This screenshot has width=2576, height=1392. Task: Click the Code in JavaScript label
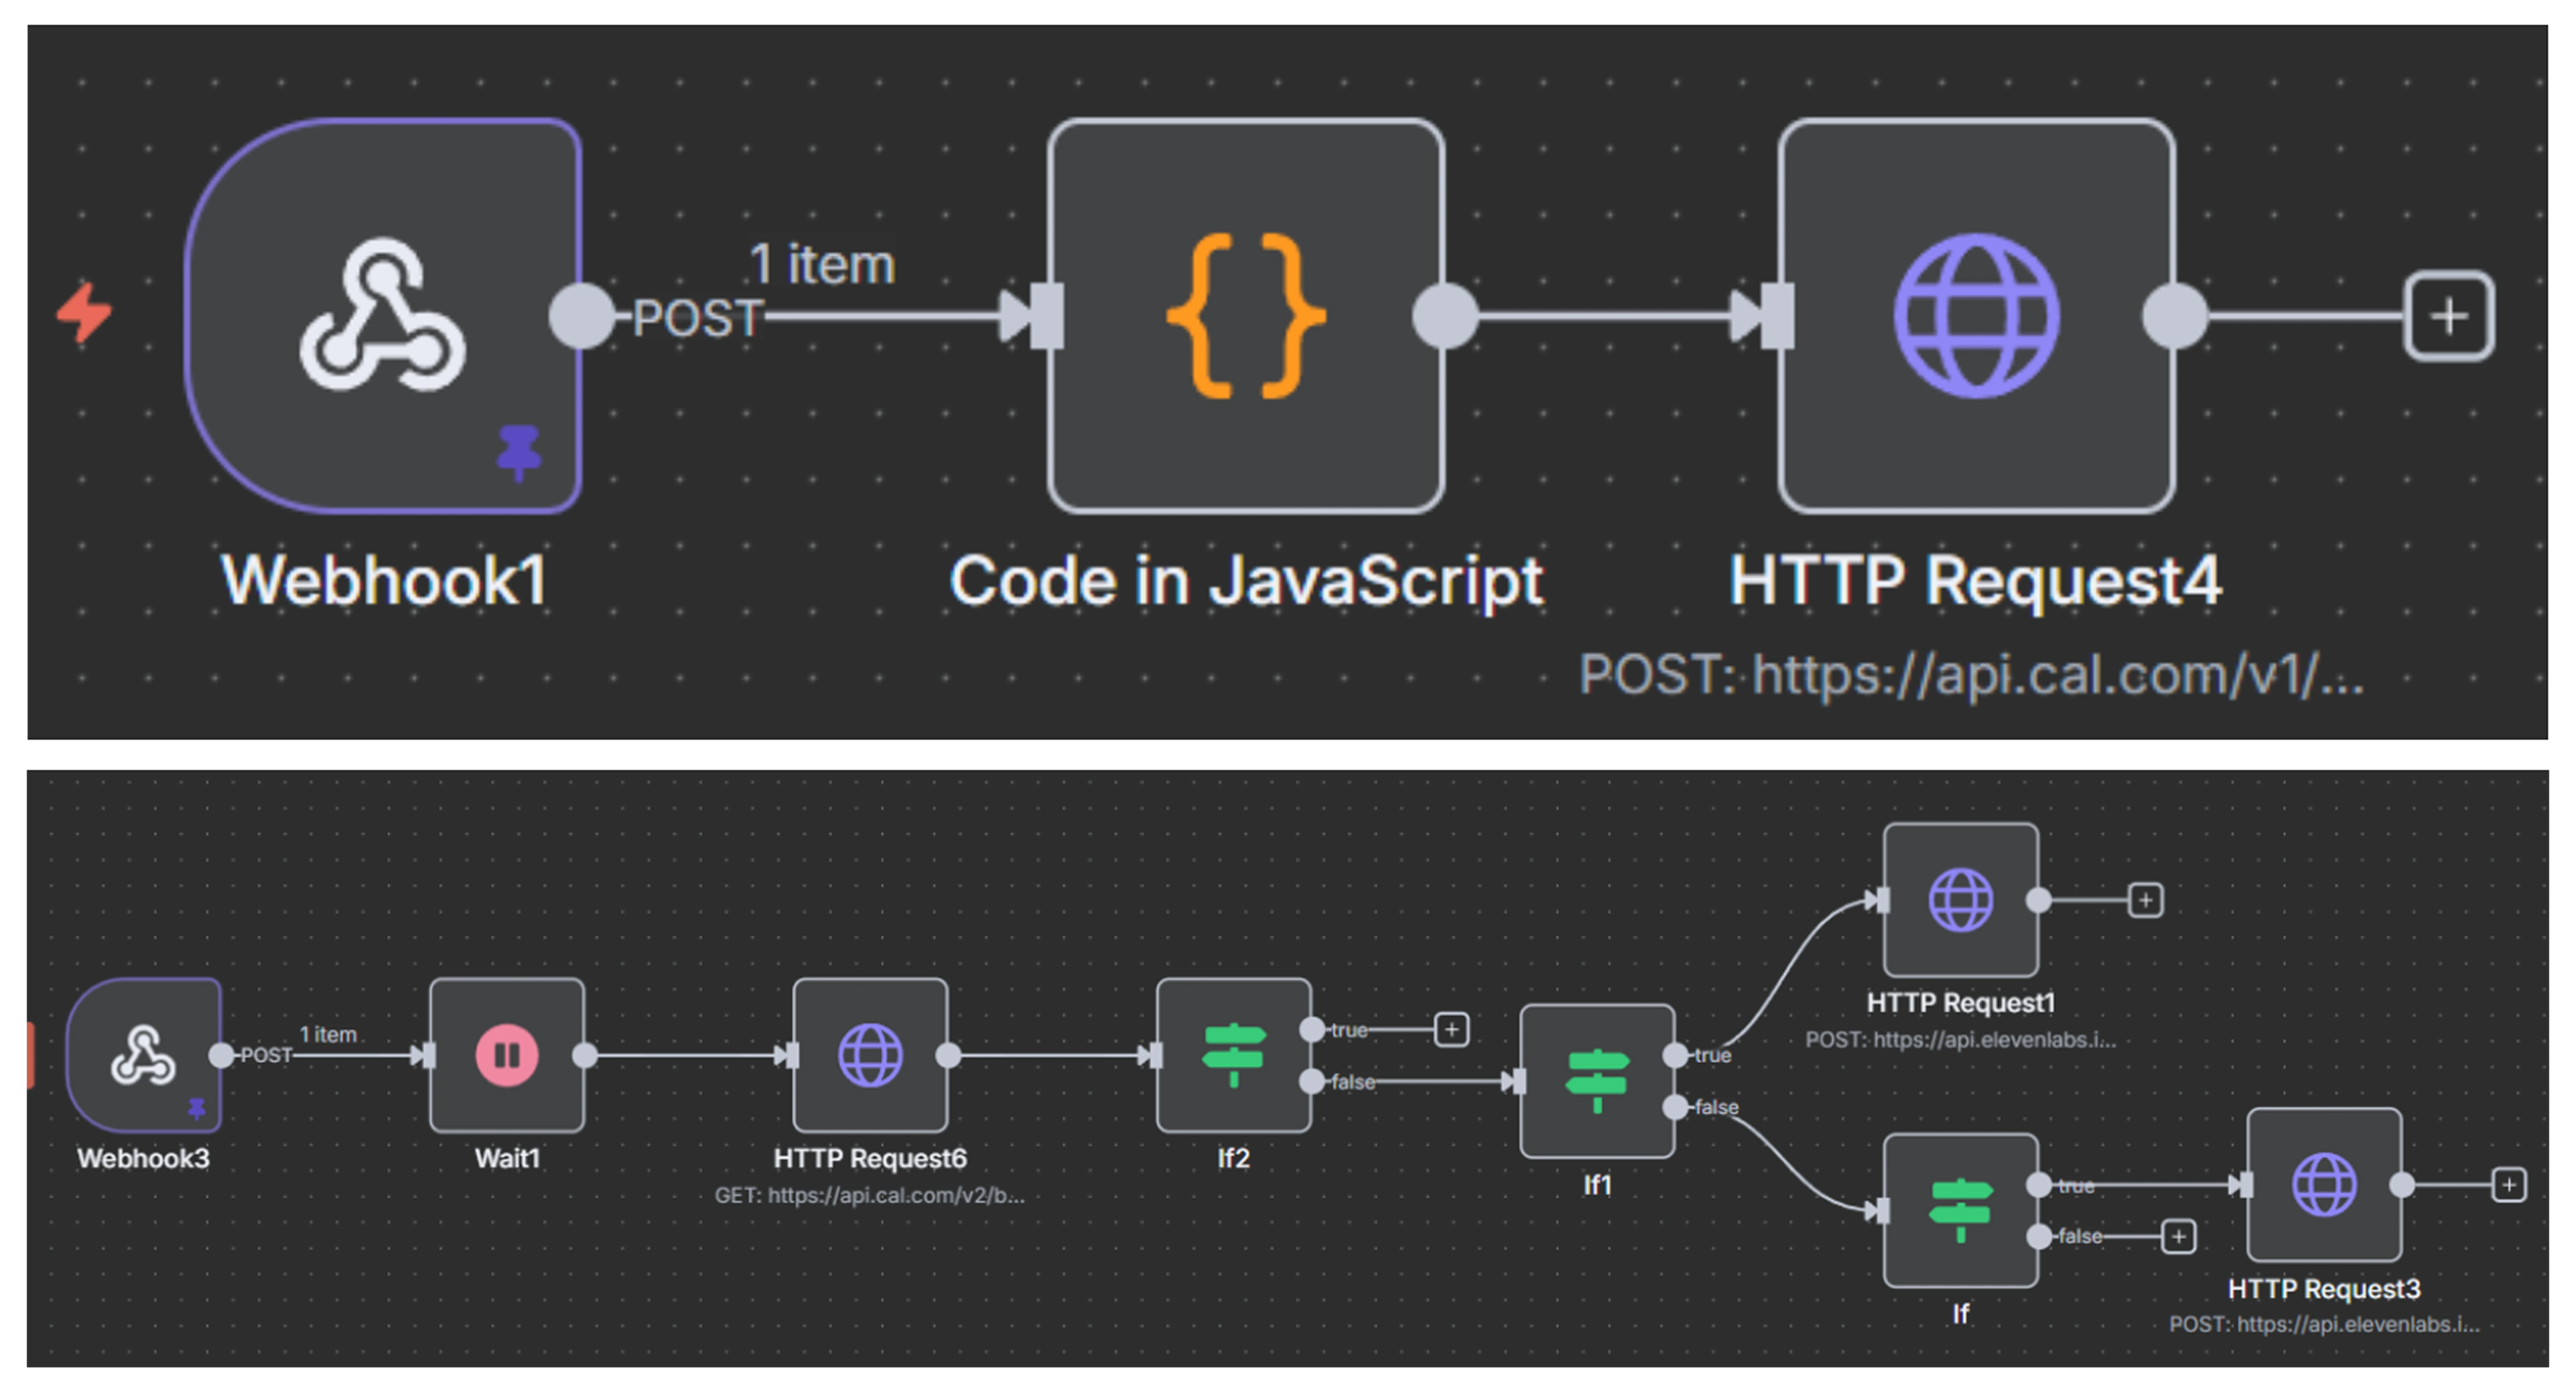click(x=1245, y=581)
